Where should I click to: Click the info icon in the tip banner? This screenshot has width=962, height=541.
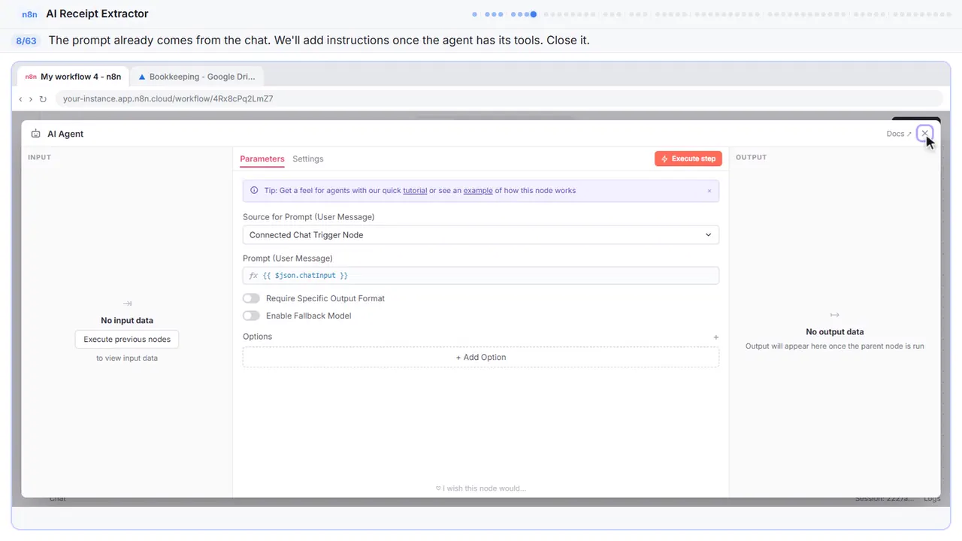(x=254, y=191)
